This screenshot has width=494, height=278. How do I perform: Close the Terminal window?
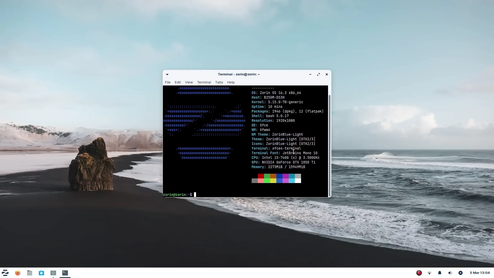(327, 74)
